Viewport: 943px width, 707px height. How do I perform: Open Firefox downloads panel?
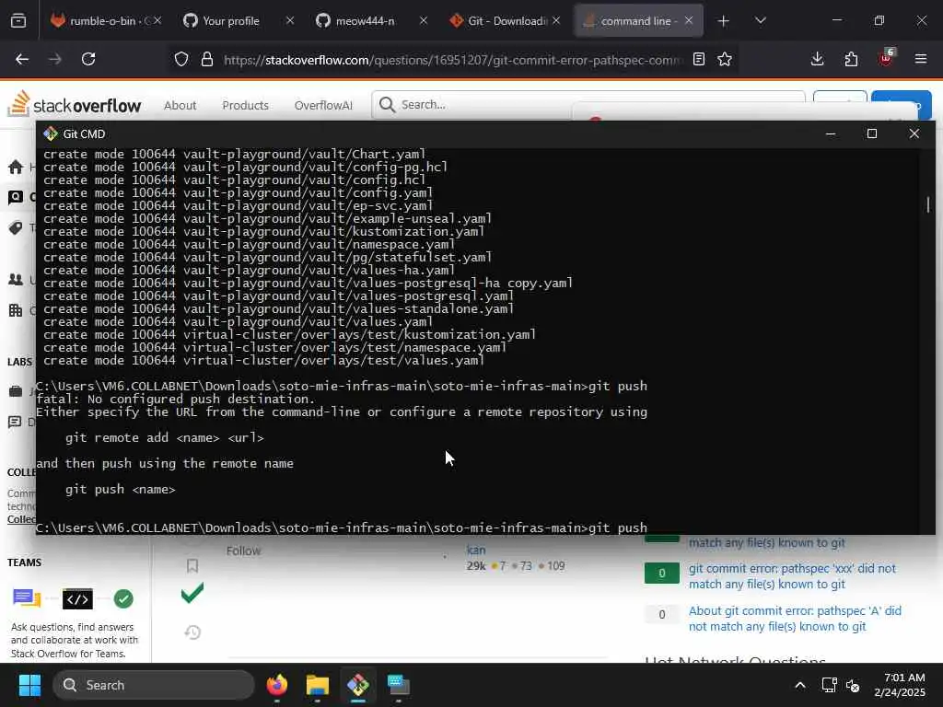coord(818,59)
